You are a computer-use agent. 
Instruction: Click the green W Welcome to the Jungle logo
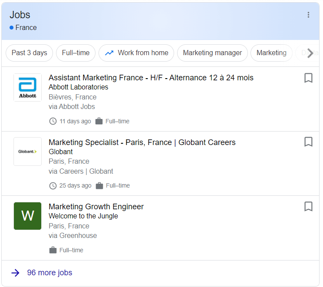click(x=28, y=216)
